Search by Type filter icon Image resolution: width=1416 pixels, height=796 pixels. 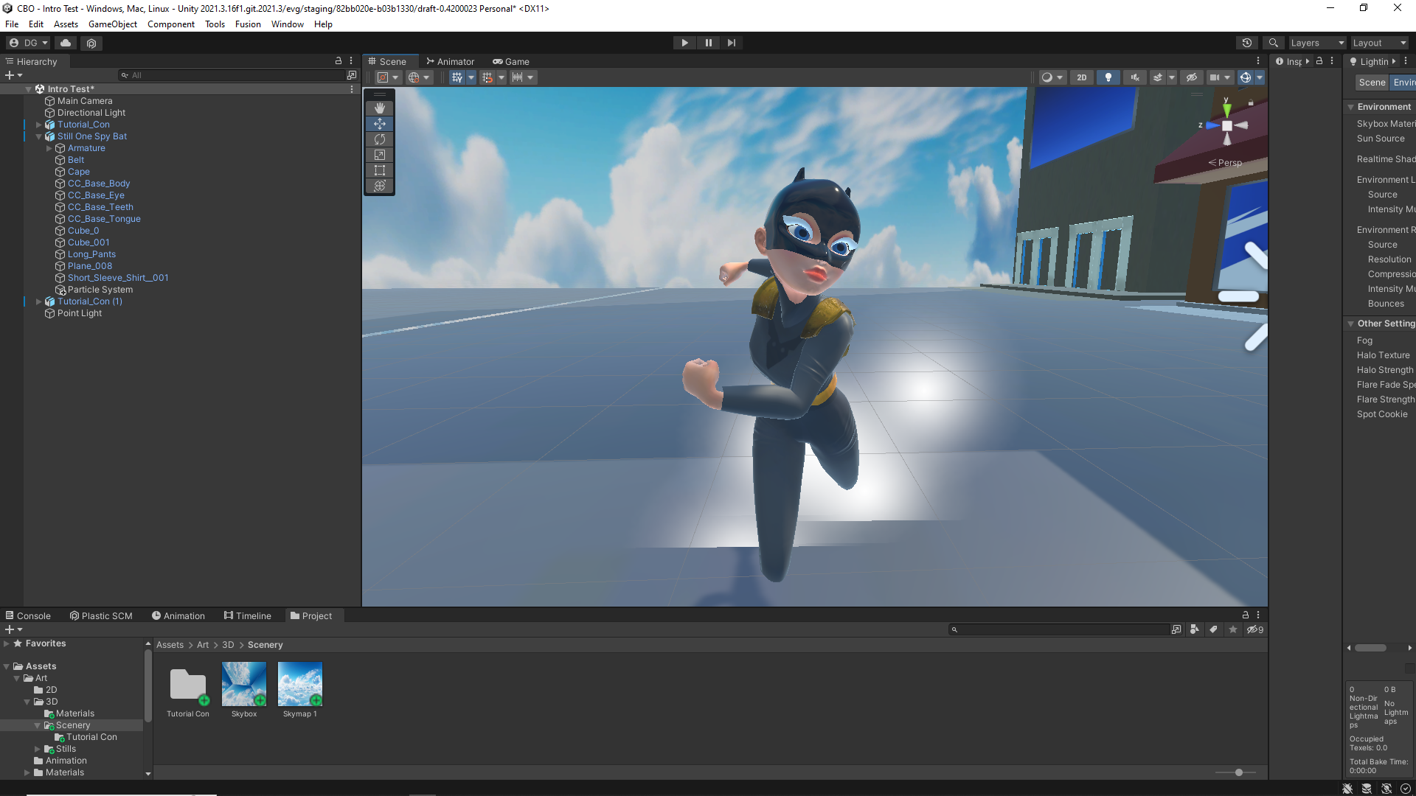(x=1194, y=629)
